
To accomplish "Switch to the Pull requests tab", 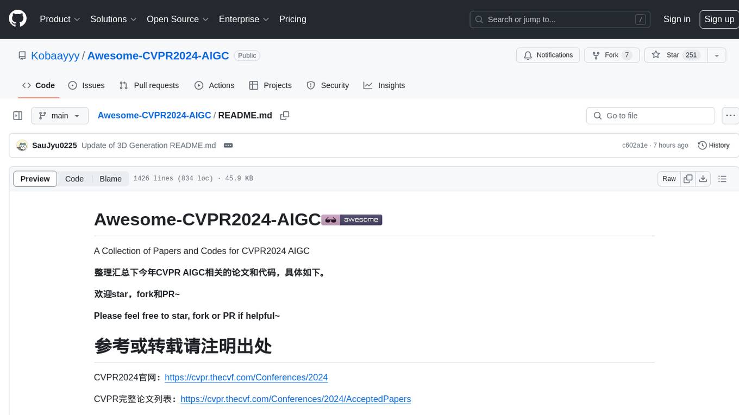I will (149, 85).
